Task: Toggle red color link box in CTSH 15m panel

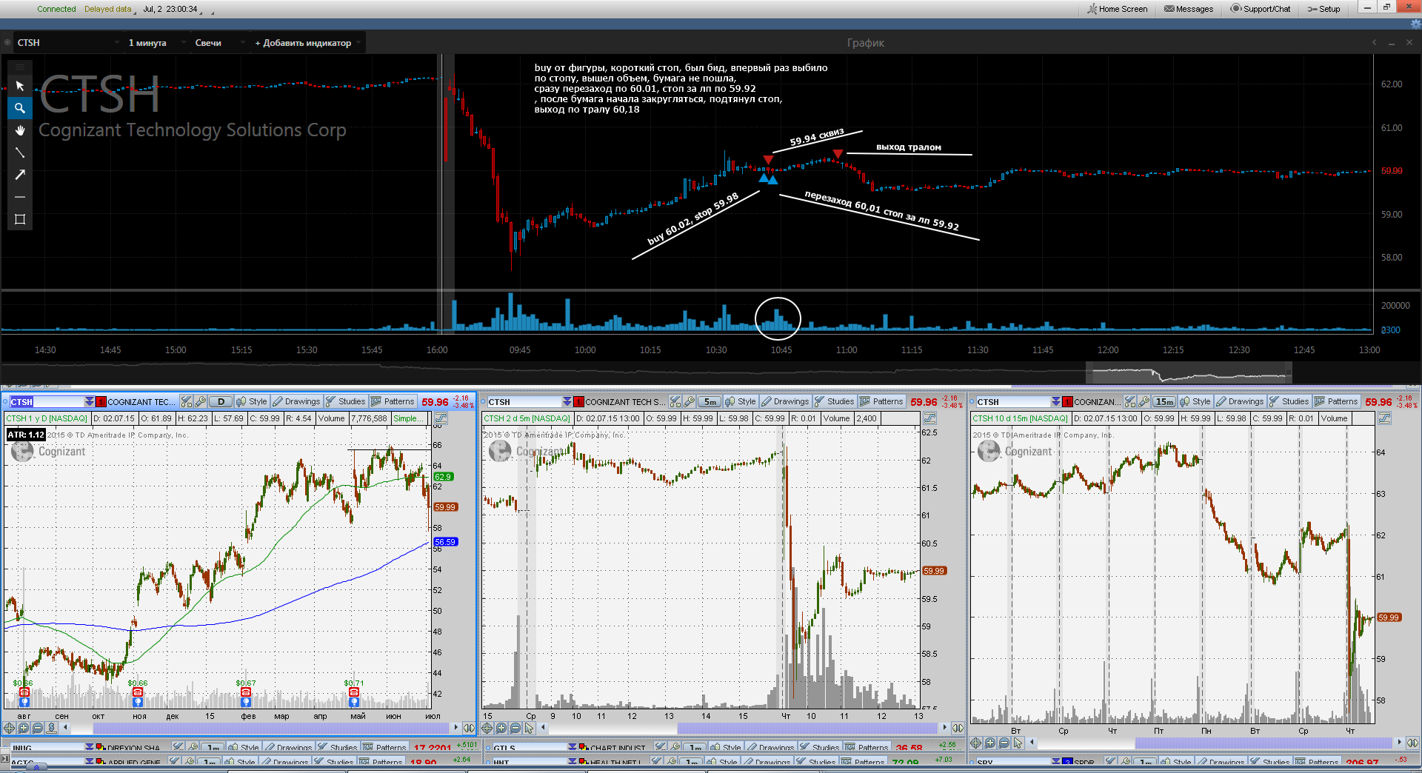Action: click(x=1067, y=401)
